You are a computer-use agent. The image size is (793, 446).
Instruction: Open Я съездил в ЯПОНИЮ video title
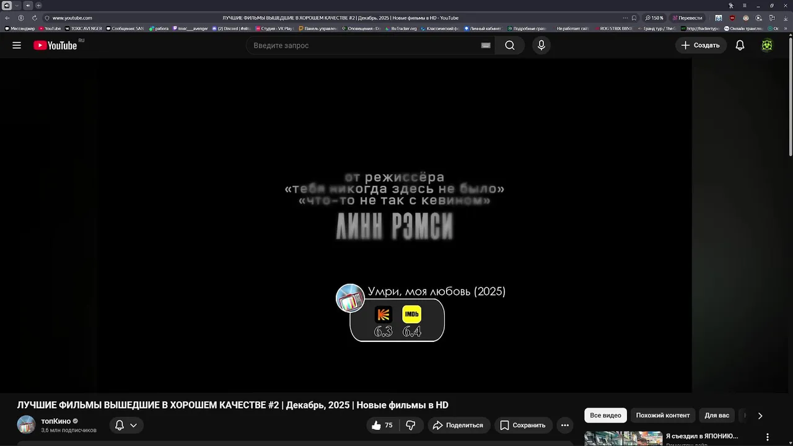pos(702,436)
